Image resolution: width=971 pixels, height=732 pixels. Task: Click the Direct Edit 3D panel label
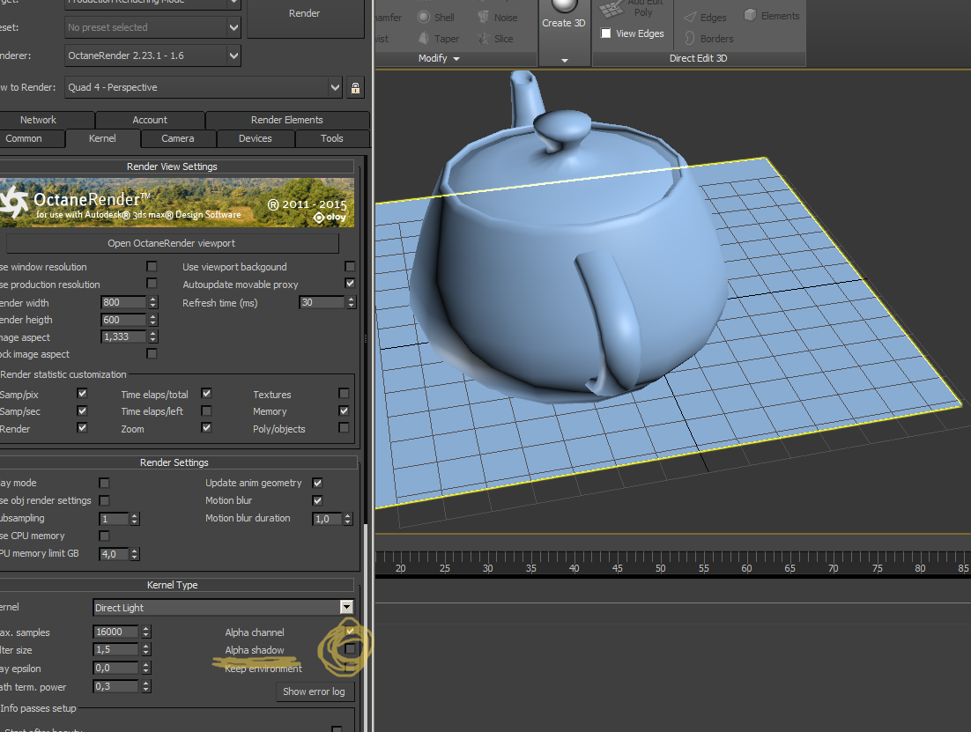(698, 58)
